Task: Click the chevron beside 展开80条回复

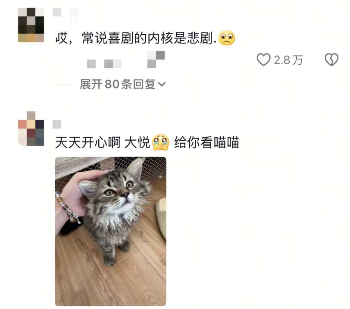Action: 162,84
